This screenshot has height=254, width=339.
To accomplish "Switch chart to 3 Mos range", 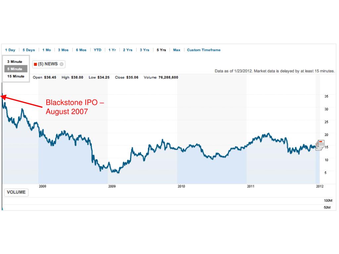I will (63, 50).
